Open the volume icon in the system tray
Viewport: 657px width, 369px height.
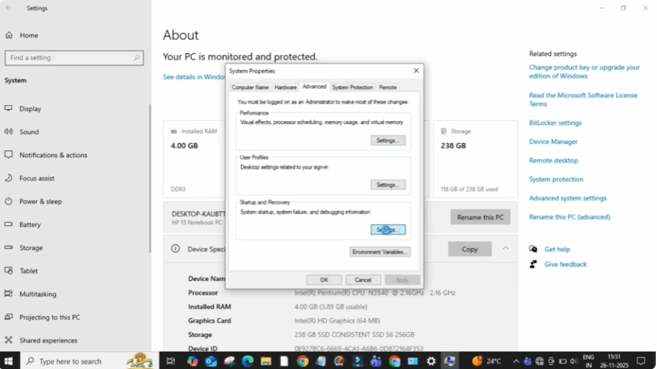[574, 361]
